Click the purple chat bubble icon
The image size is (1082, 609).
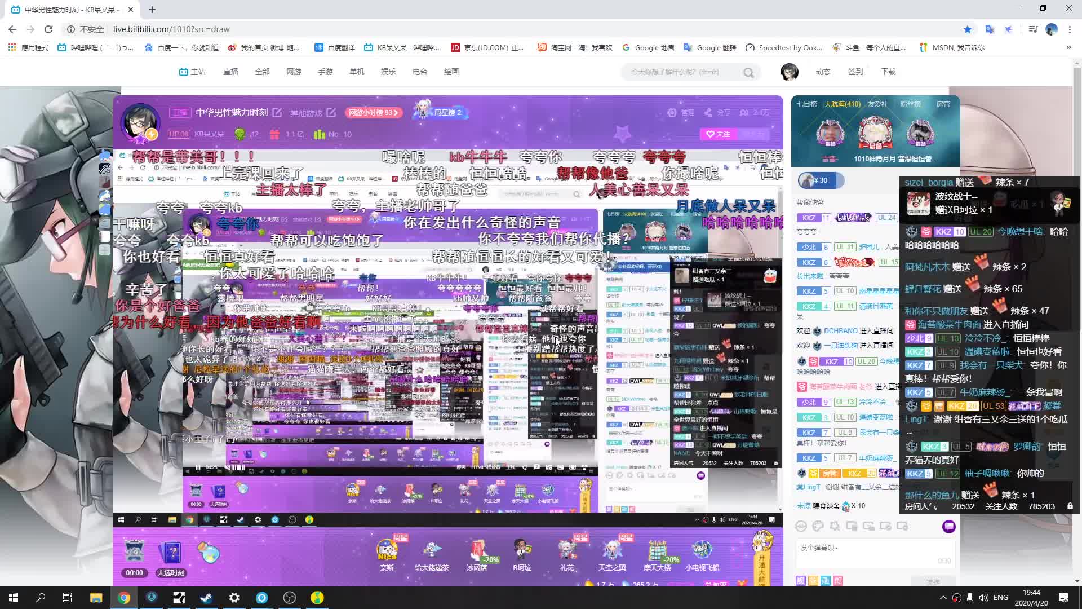pos(949,527)
